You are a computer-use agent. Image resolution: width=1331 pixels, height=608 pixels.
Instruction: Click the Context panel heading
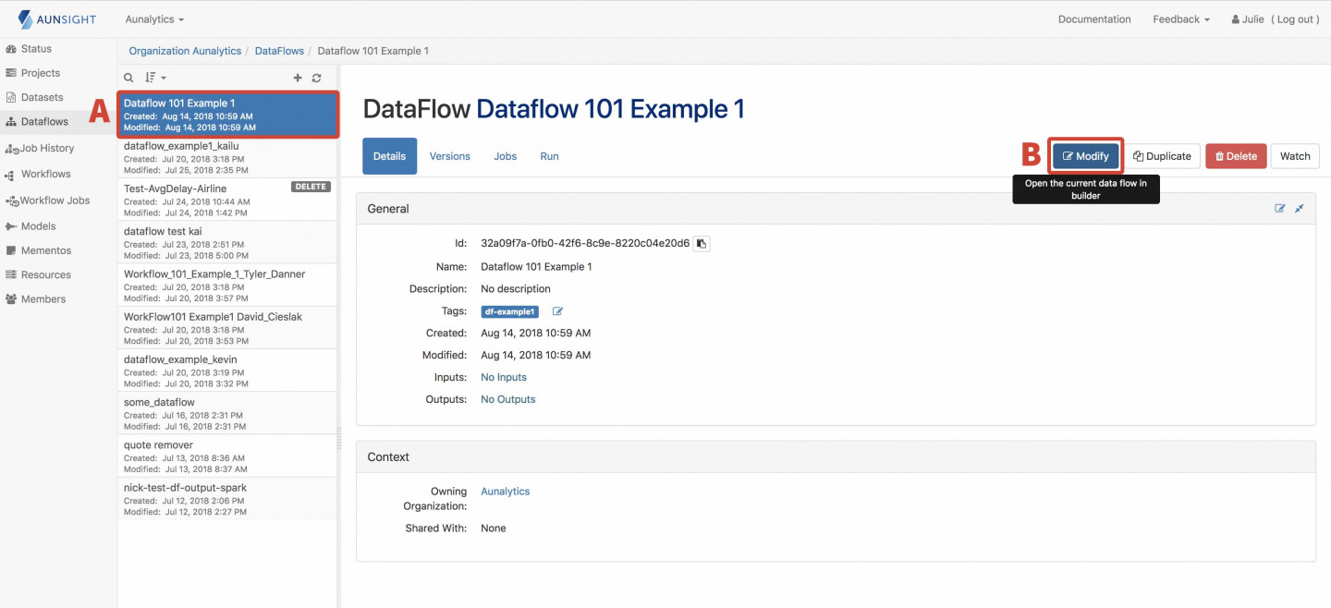click(388, 457)
